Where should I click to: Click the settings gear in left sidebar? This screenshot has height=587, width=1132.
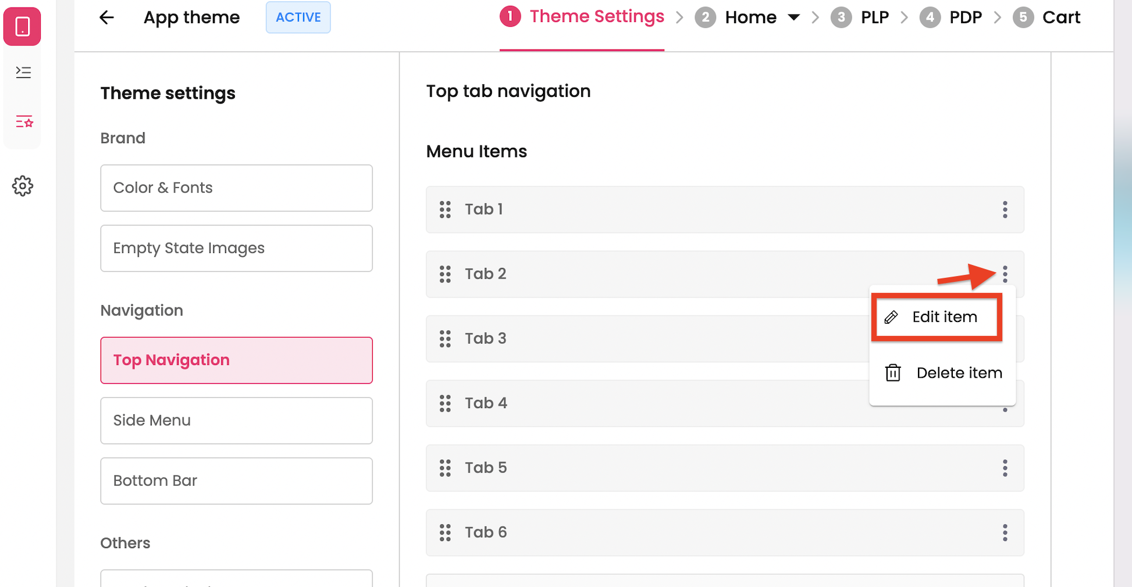coord(23,186)
